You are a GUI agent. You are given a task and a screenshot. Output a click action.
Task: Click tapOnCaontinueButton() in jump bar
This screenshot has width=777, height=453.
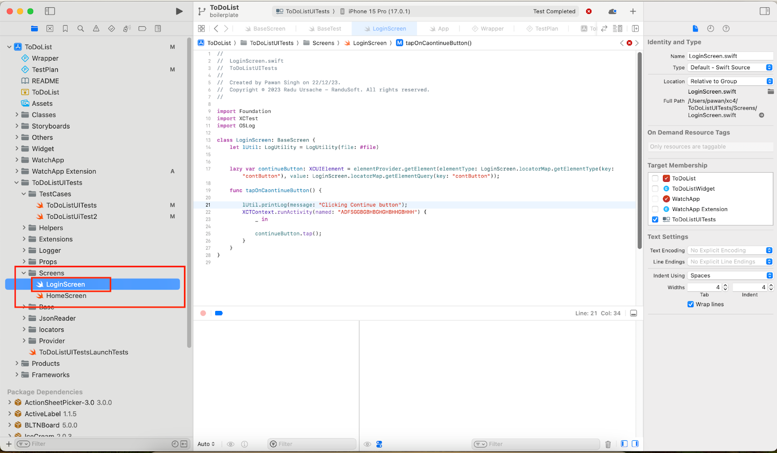(434, 43)
